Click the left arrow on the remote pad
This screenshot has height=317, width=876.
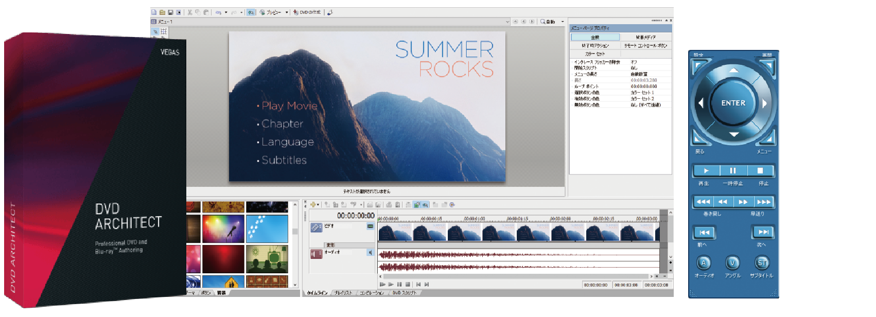click(x=700, y=103)
